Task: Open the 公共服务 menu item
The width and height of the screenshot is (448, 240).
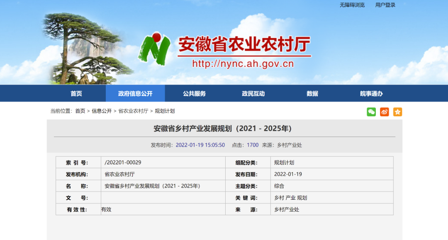Action: (194, 93)
